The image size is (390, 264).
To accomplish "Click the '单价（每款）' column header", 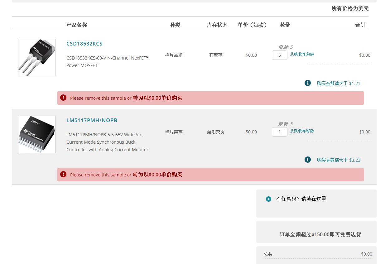I will point(253,25).
